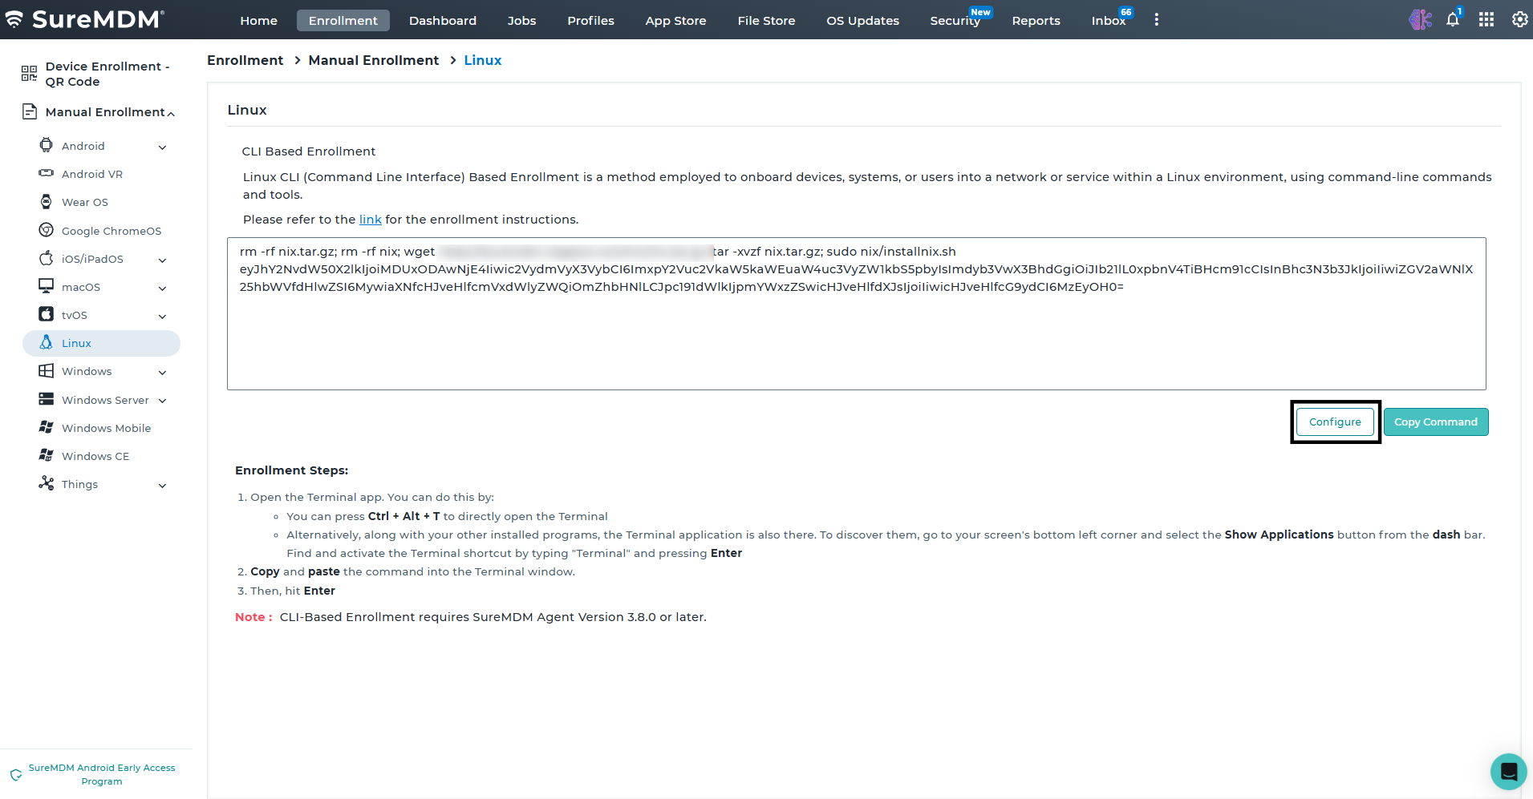Open the App Store tab

[675, 21]
